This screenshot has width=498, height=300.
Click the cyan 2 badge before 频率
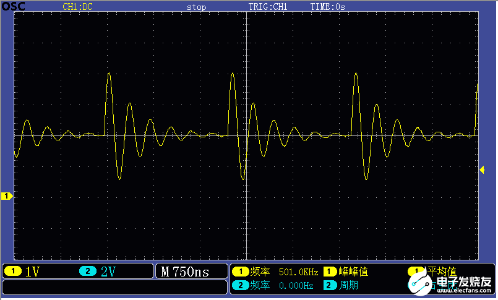(241, 285)
